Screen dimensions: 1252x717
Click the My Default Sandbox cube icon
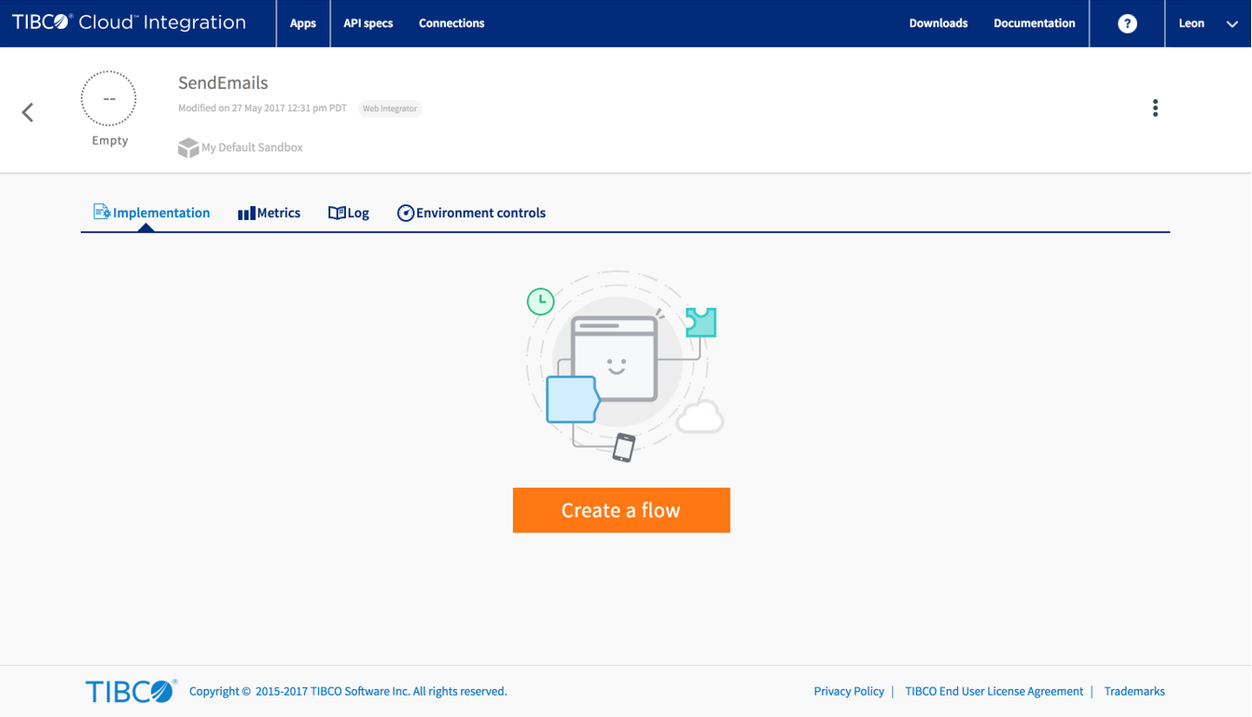click(x=188, y=147)
